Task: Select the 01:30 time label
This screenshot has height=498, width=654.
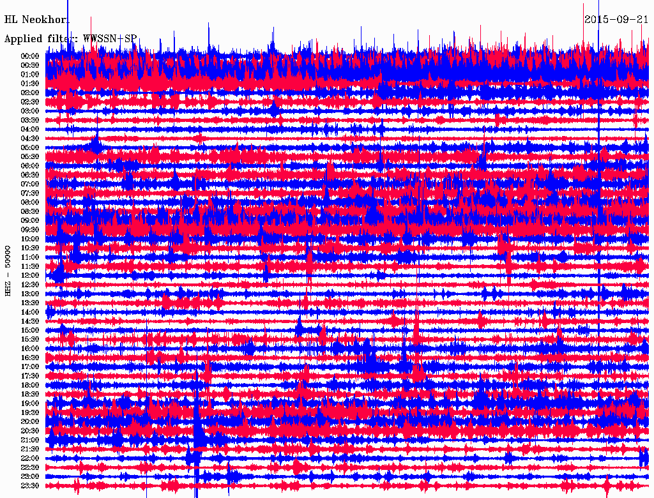Action: coord(30,84)
